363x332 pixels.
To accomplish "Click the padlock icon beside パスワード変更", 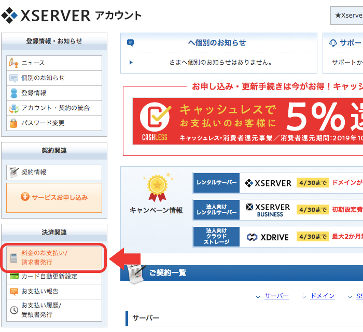I will 13,123.
